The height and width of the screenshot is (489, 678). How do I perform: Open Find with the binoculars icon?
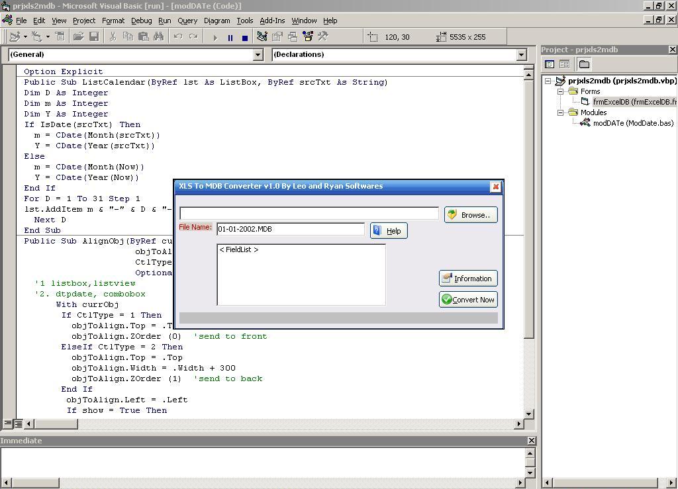[x=159, y=36]
